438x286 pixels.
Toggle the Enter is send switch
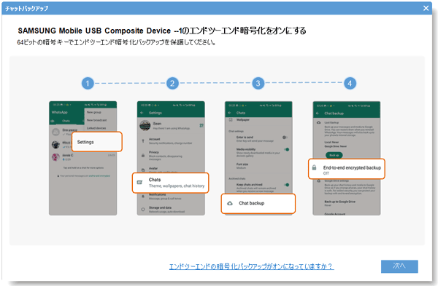tap(285, 138)
